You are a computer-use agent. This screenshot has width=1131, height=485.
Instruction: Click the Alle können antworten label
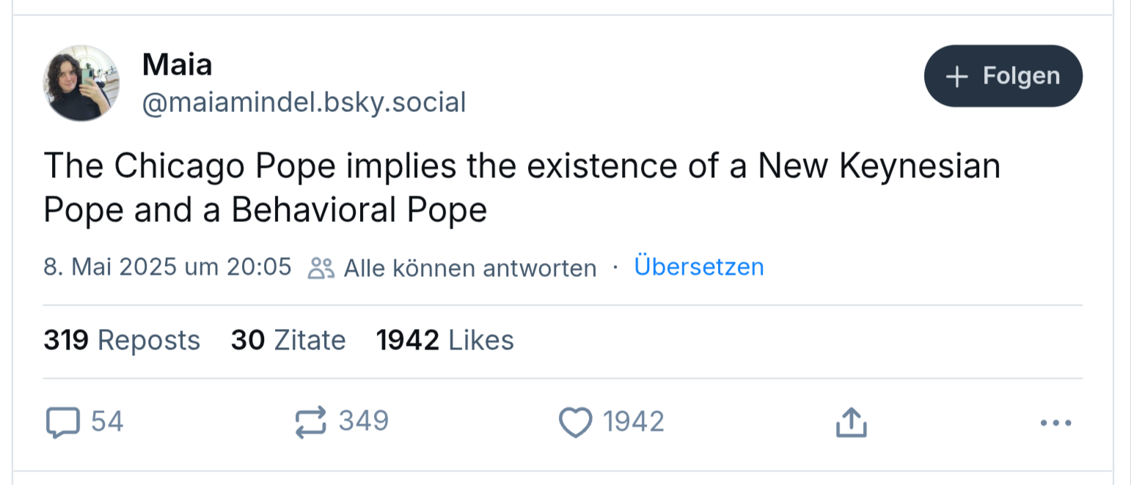pyautogui.click(x=469, y=268)
